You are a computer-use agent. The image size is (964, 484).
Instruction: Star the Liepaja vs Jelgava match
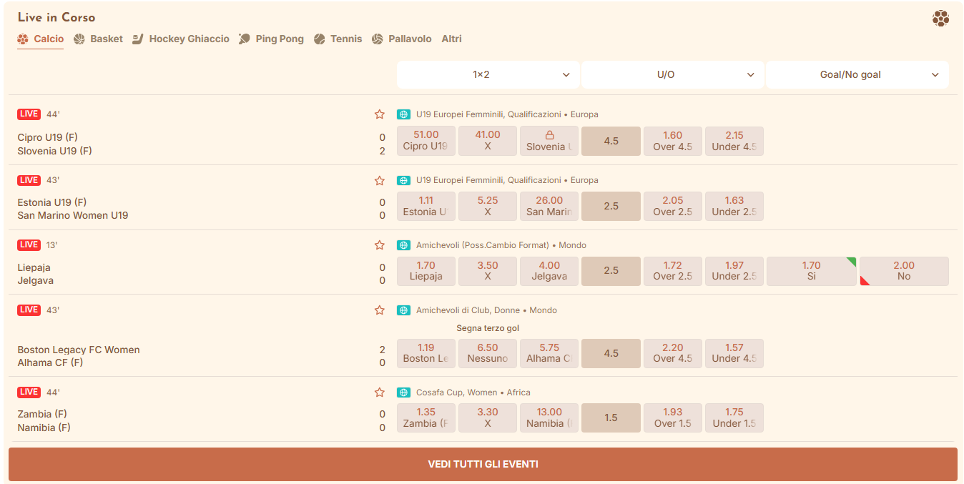pyautogui.click(x=380, y=245)
